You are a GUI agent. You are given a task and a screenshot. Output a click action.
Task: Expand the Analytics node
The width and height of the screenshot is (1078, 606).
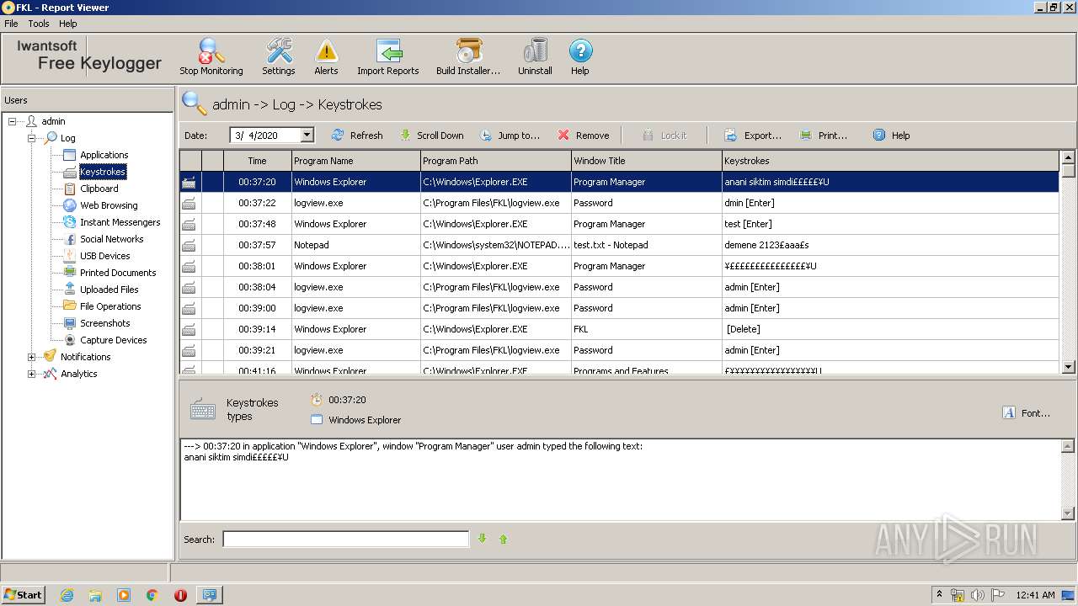click(x=32, y=374)
